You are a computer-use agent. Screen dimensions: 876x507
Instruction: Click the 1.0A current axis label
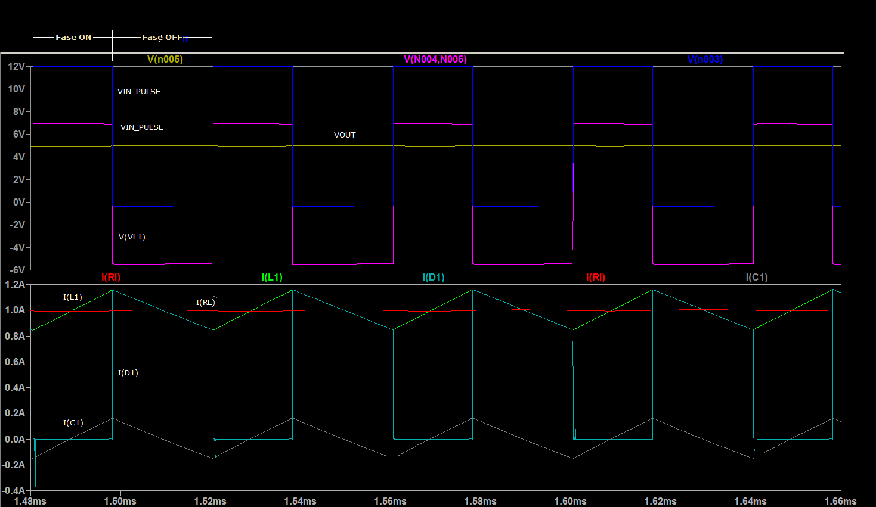[15, 310]
